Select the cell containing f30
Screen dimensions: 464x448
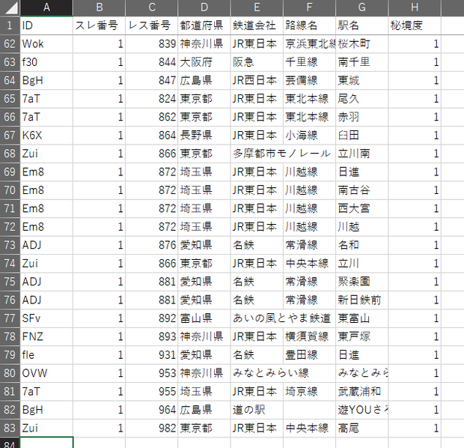coord(46,62)
